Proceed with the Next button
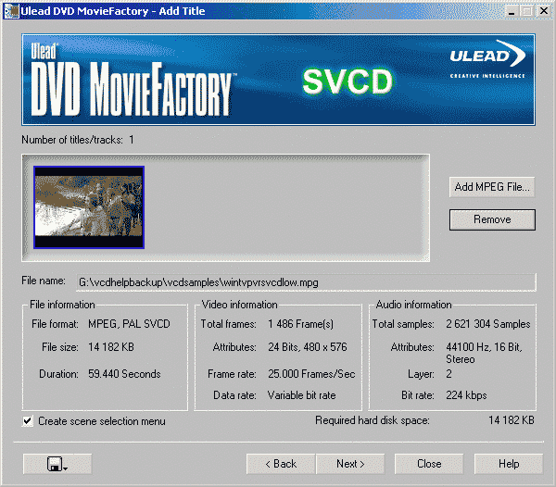Image resolution: width=556 pixels, height=487 pixels. click(350, 464)
